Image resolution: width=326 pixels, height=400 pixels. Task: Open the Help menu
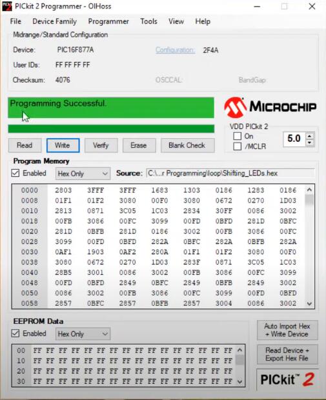(x=203, y=21)
